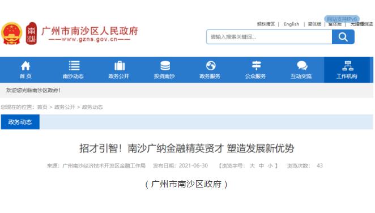Click the magnifier search button
The width and height of the screenshot is (375, 213).
tap(343, 37)
